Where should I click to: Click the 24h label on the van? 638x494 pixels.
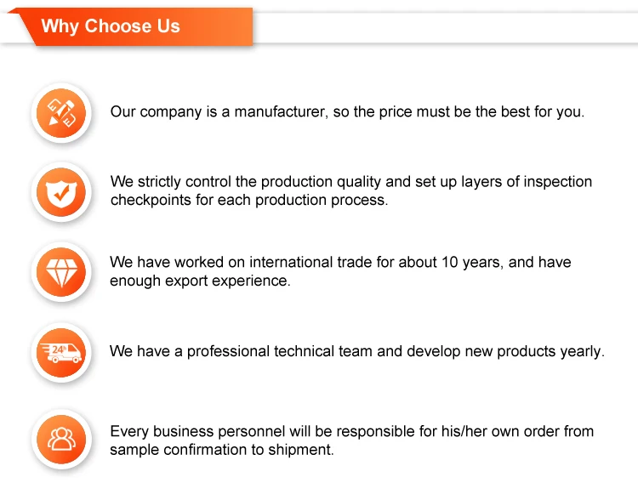pyautogui.click(x=59, y=349)
